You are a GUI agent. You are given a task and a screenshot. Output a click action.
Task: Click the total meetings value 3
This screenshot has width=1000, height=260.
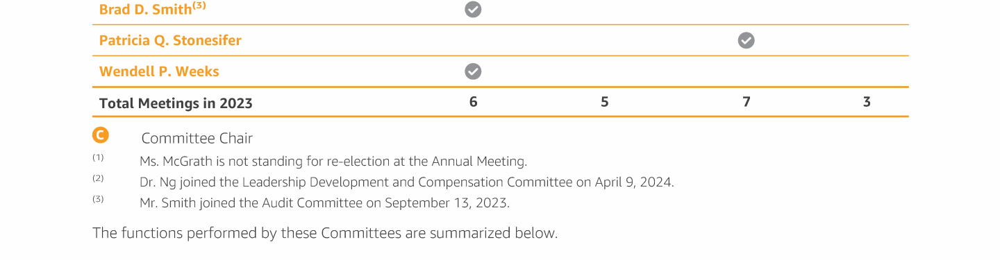tap(867, 102)
